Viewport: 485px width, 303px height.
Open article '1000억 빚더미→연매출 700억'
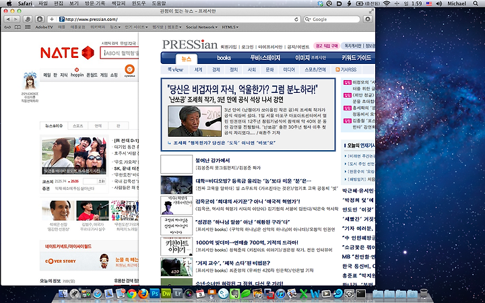tap(247, 242)
